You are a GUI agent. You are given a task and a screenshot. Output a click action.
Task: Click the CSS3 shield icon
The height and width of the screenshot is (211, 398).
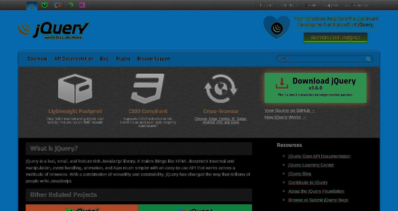[148, 88]
